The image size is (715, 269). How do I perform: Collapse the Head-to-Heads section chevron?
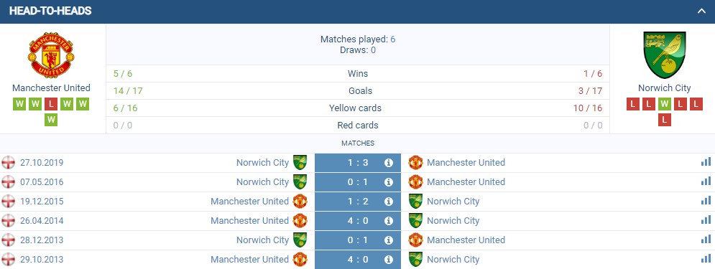click(x=701, y=11)
